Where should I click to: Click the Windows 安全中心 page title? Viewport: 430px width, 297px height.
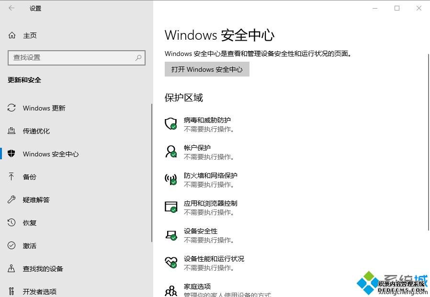(x=219, y=35)
